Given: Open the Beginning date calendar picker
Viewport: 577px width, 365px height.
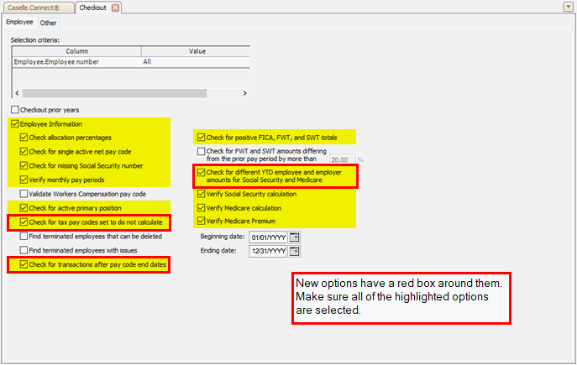Looking at the screenshot, I should pos(294,237).
